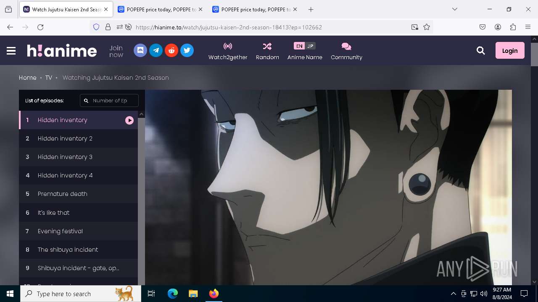The height and width of the screenshot is (302, 538).
Task: Go to Home breadcrumb
Action: point(28,78)
